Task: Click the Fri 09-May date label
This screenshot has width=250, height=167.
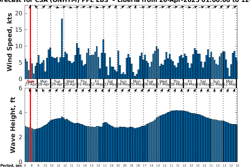Action: 190,83
